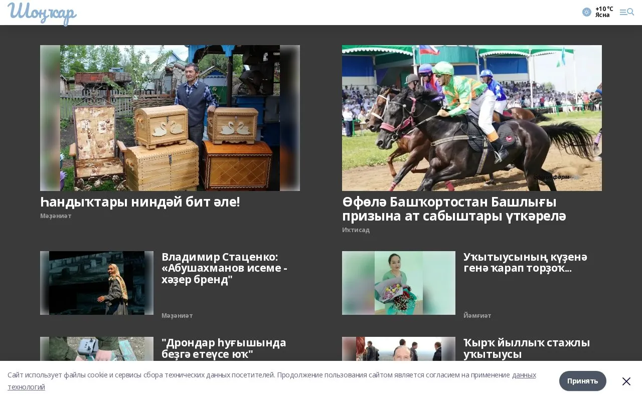Open headline Уҡытыусының күҙенә генә ҡарап
This screenshot has width=642, height=401.
[525, 263]
